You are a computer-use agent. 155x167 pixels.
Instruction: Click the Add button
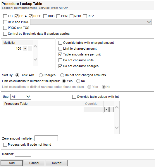point(12,163)
